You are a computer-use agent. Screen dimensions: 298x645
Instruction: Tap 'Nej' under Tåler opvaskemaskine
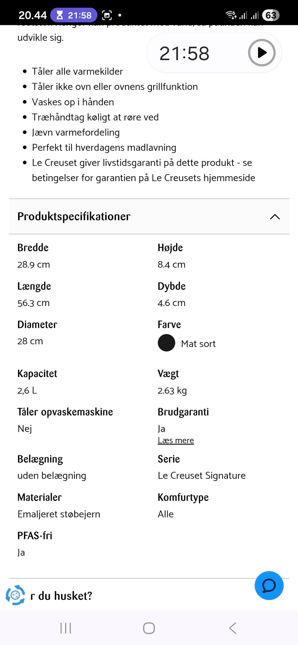24,428
